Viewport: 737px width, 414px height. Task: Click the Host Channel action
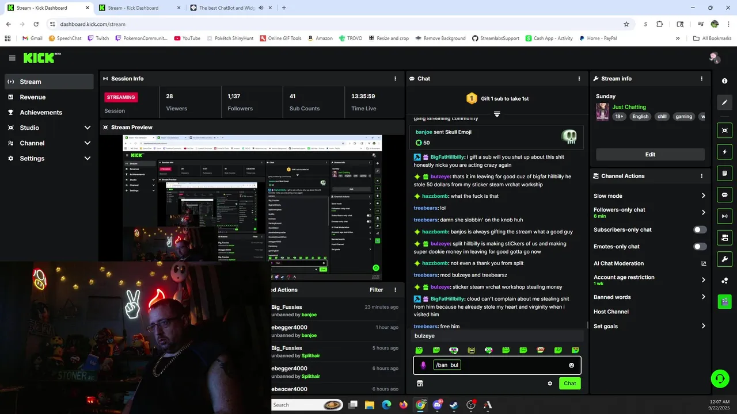point(611,312)
